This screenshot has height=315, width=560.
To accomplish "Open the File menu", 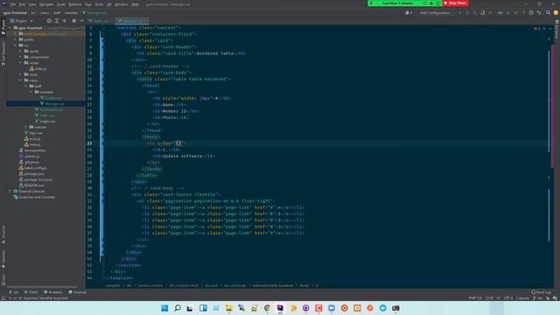I will click(x=13, y=4).
